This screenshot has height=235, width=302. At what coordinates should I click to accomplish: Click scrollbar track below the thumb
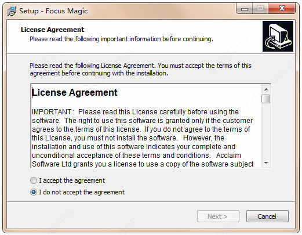[266, 132]
